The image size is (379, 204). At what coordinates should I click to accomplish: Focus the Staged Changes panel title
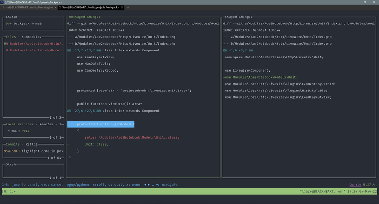[x=239, y=17]
